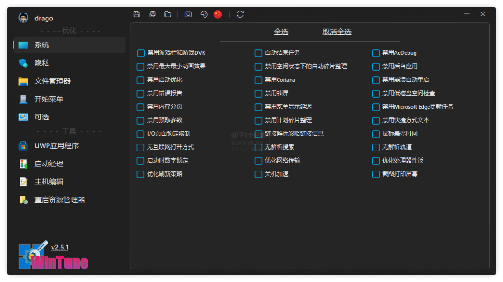Screen dimensions: 503x282
Task: Open 文件管理器 sidebar item
Action: pos(69,81)
